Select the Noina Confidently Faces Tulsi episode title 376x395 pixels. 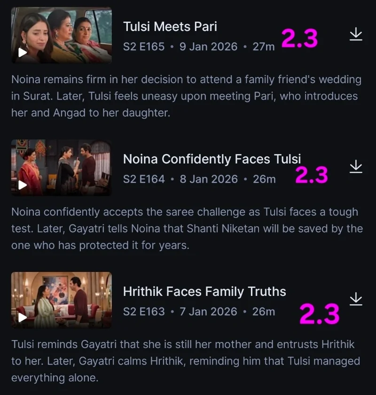pyautogui.click(x=212, y=159)
